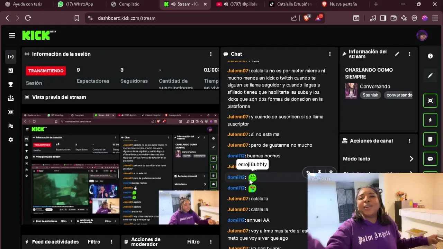Image resolution: width=443 pixels, height=249 pixels.
Task: Click the stream preview thumbnail
Action: click(120, 169)
